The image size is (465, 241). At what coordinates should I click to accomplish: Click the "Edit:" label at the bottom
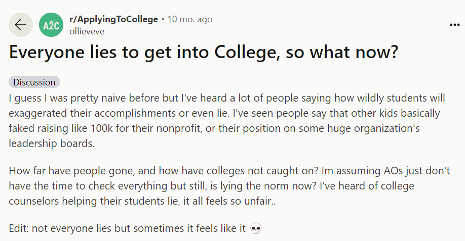[x=20, y=228]
